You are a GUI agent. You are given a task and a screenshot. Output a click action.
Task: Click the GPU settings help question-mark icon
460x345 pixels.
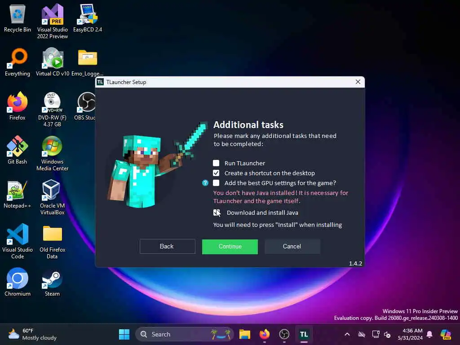coord(205,183)
